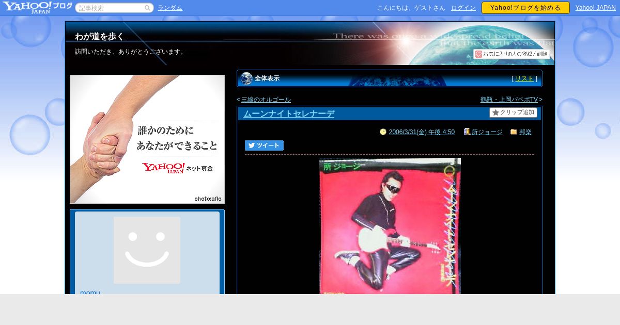Open blog title わが道を歩く
620x325 pixels.
(x=100, y=36)
